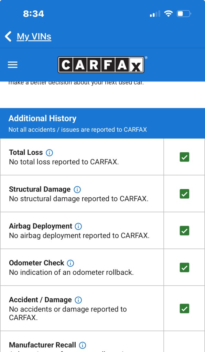Tap the Wi-Fi status icon

tap(168, 14)
